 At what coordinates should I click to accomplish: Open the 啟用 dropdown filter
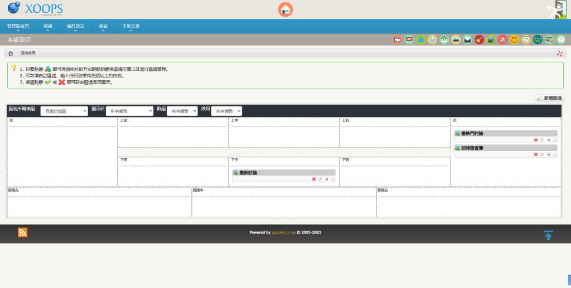pos(226,111)
